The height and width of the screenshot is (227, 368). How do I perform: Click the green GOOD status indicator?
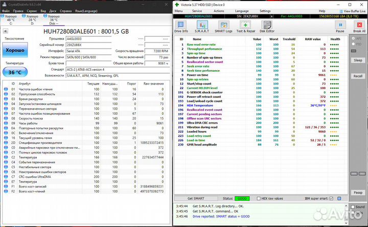click(x=242, y=198)
